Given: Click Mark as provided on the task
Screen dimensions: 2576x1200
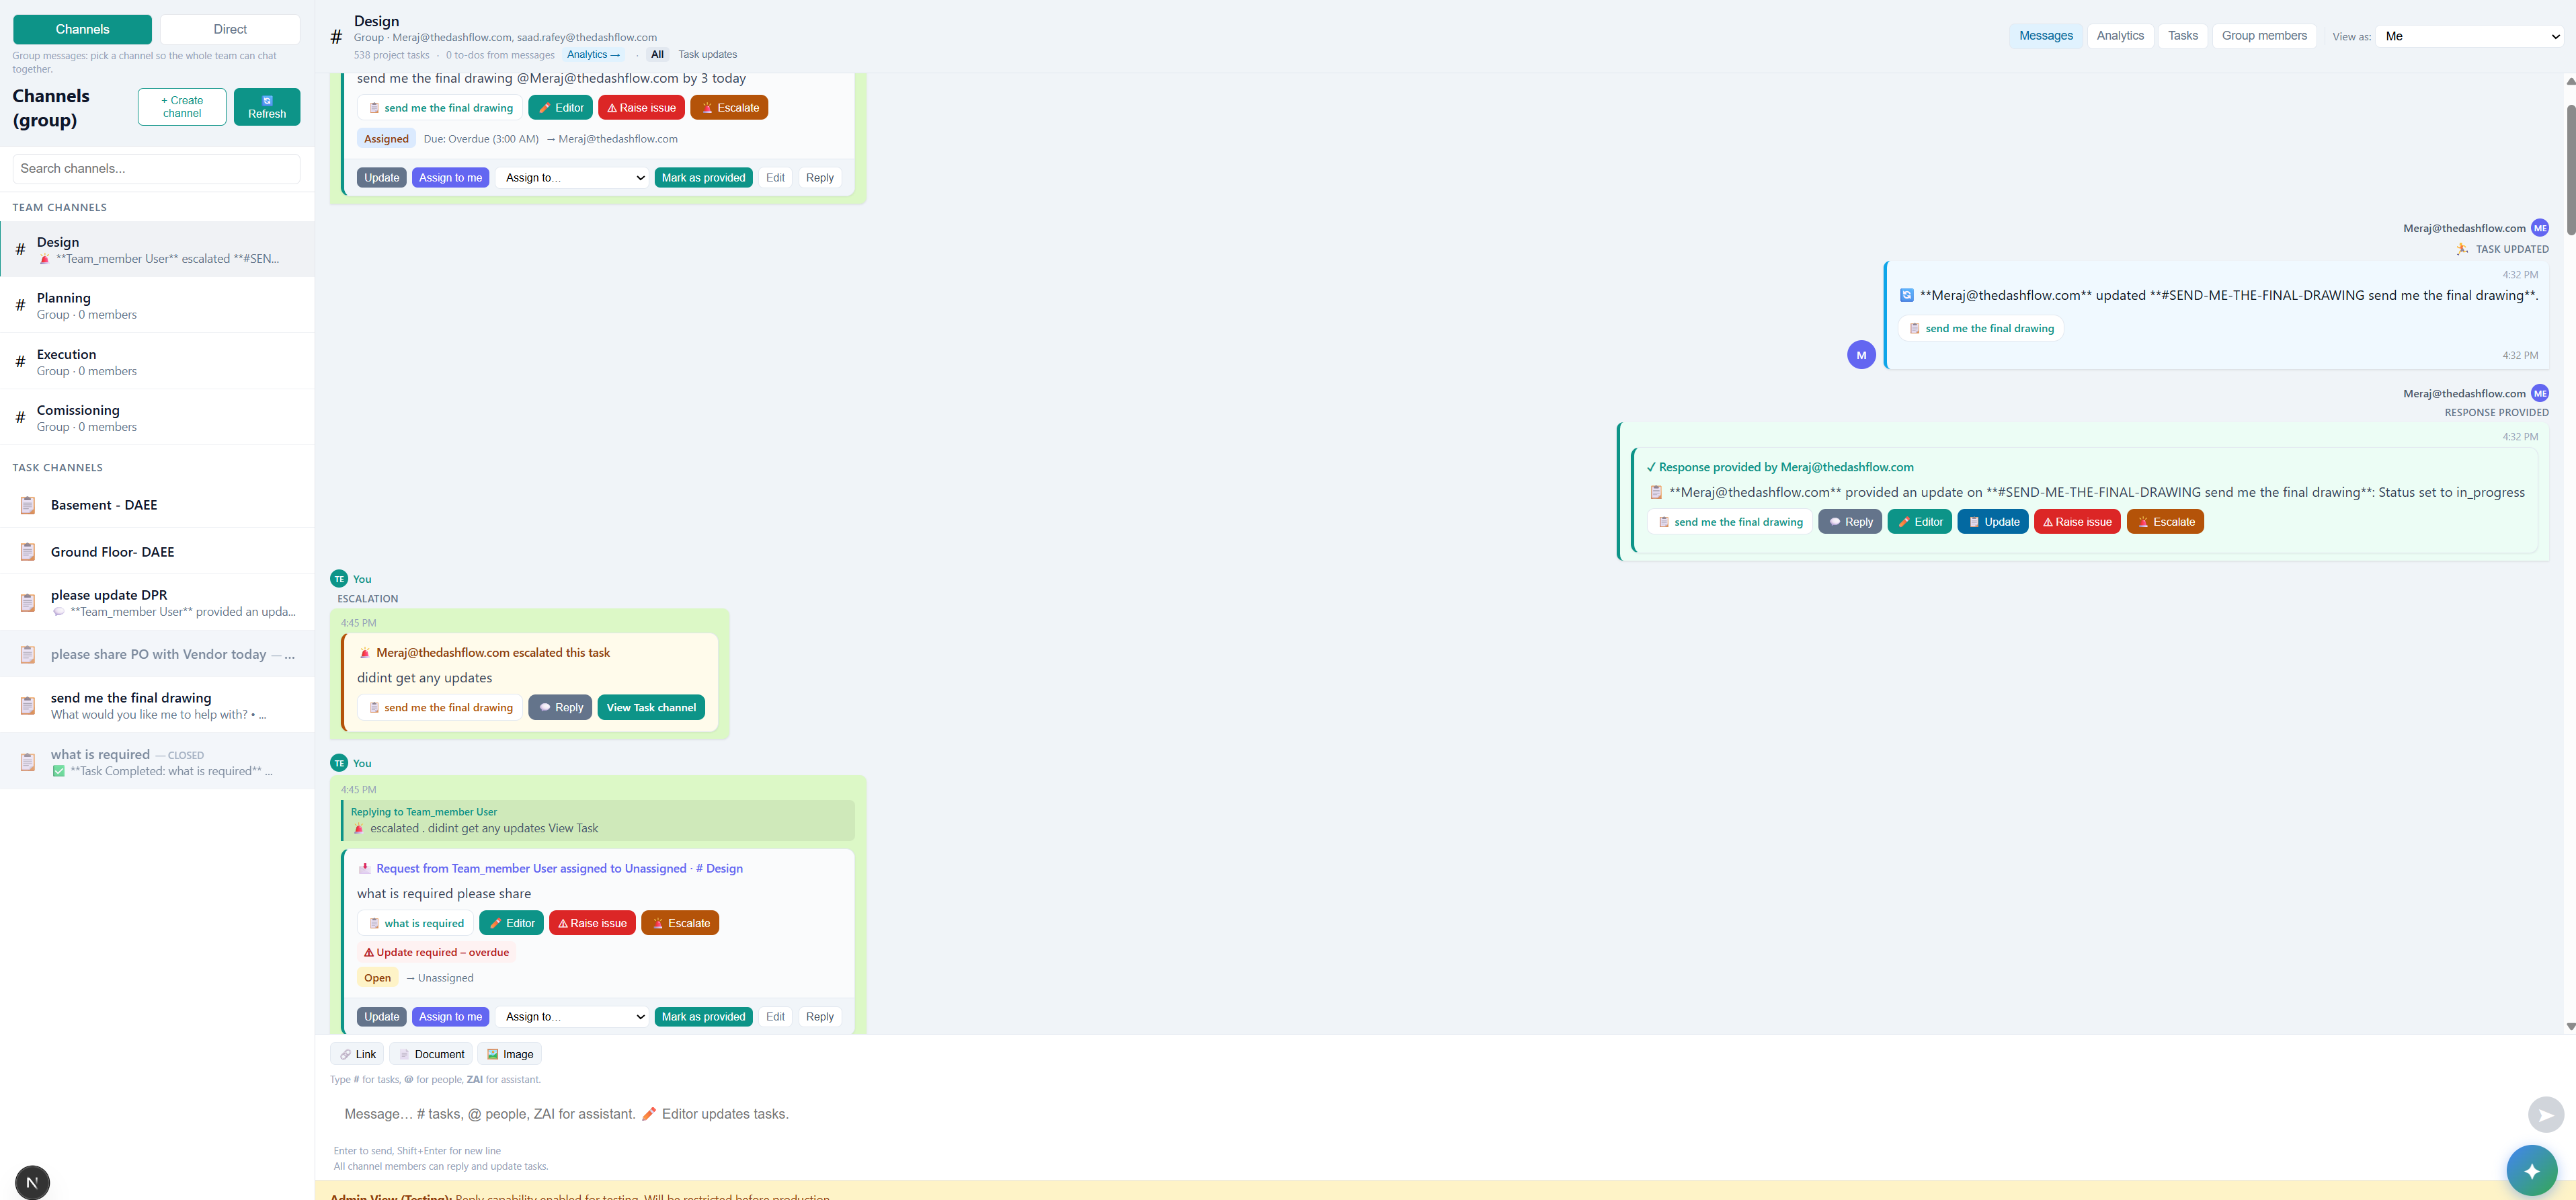Looking at the screenshot, I should click(703, 177).
